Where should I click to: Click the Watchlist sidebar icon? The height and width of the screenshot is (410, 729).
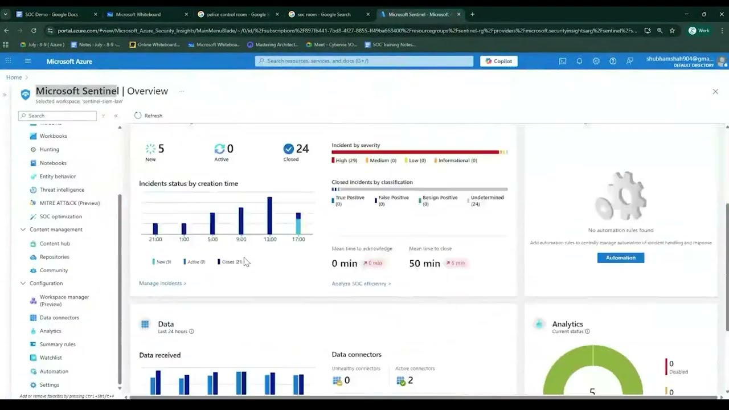[x=33, y=358]
